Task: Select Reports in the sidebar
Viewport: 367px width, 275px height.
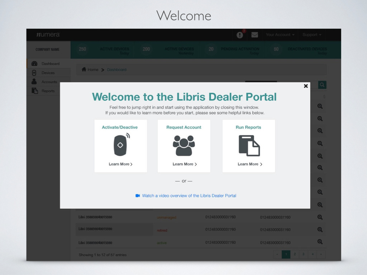Action: (x=48, y=91)
